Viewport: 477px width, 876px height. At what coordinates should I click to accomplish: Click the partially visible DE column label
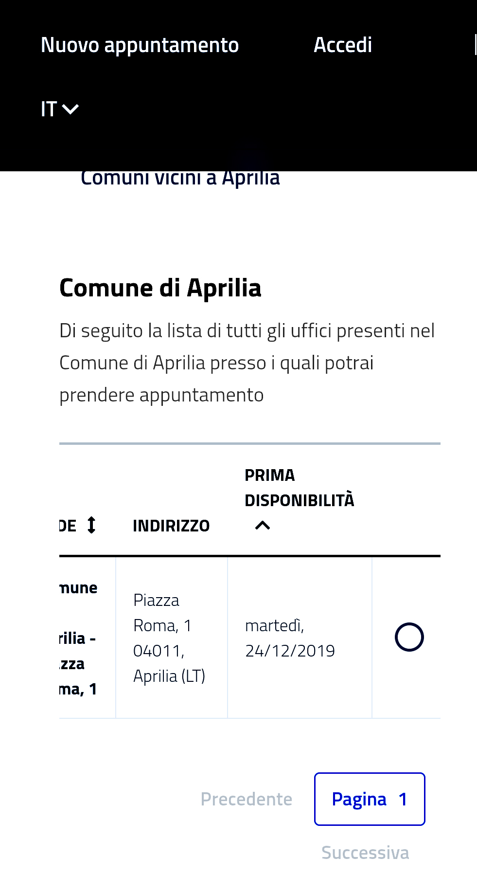69,526
